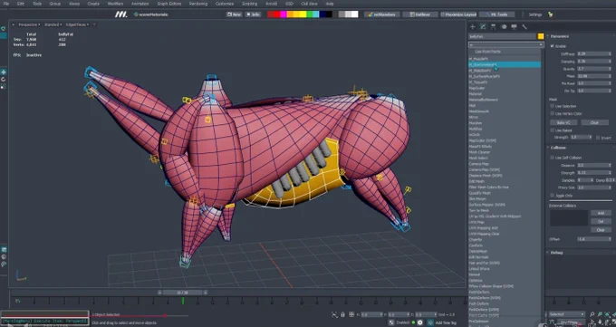Select MeshSmooth in the modifier list
Viewport: 616px width, 327px height.
coord(479,111)
